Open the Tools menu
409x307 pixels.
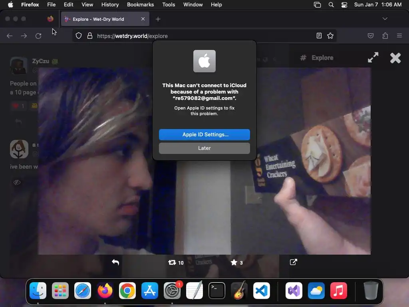point(169,4)
